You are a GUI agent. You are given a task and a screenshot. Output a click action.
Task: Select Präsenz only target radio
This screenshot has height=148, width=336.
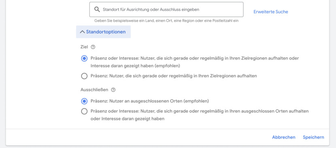84,76
